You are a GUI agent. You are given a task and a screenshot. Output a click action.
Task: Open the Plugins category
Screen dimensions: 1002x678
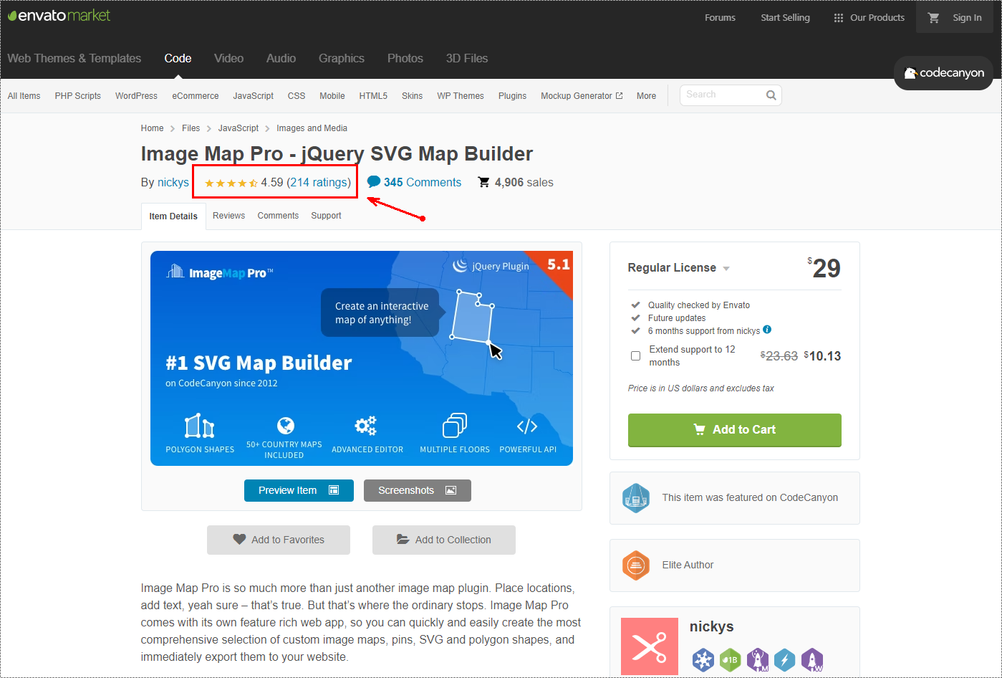coord(512,96)
